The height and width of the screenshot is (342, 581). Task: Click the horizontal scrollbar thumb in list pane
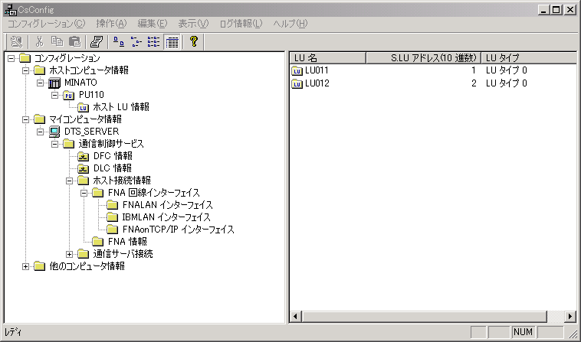[425, 317]
